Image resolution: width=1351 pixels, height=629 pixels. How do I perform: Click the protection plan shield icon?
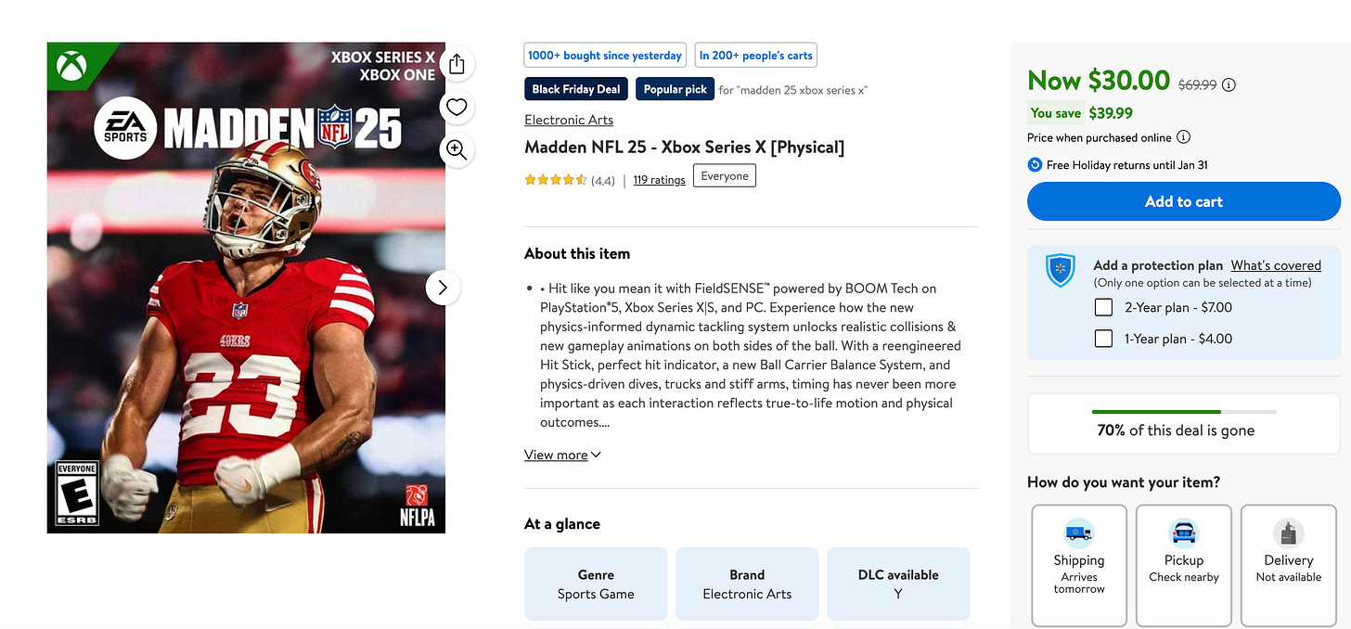(1060, 271)
